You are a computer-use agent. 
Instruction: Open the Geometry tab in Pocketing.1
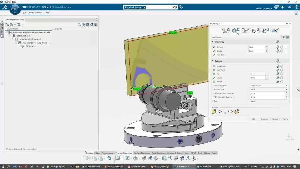click(x=236, y=31)
